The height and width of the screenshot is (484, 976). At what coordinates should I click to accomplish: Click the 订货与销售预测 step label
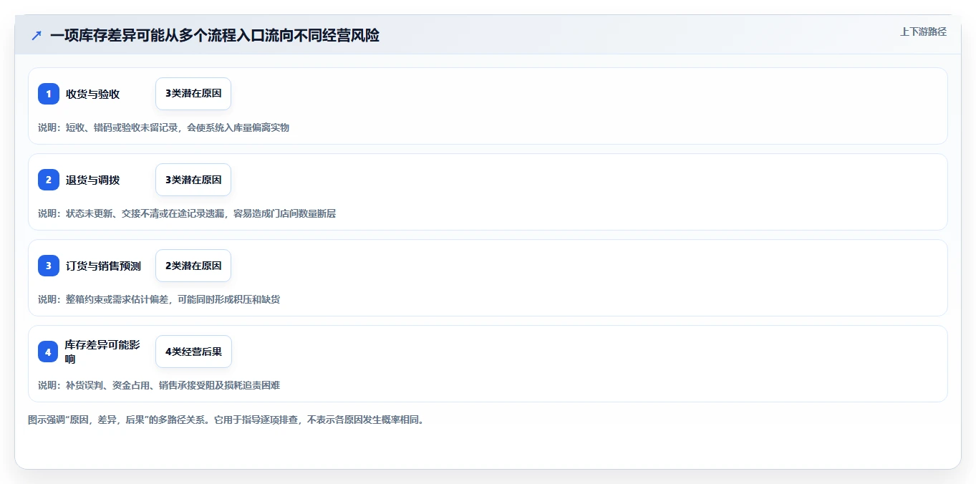pyautogui.click(x=103, y=266)
